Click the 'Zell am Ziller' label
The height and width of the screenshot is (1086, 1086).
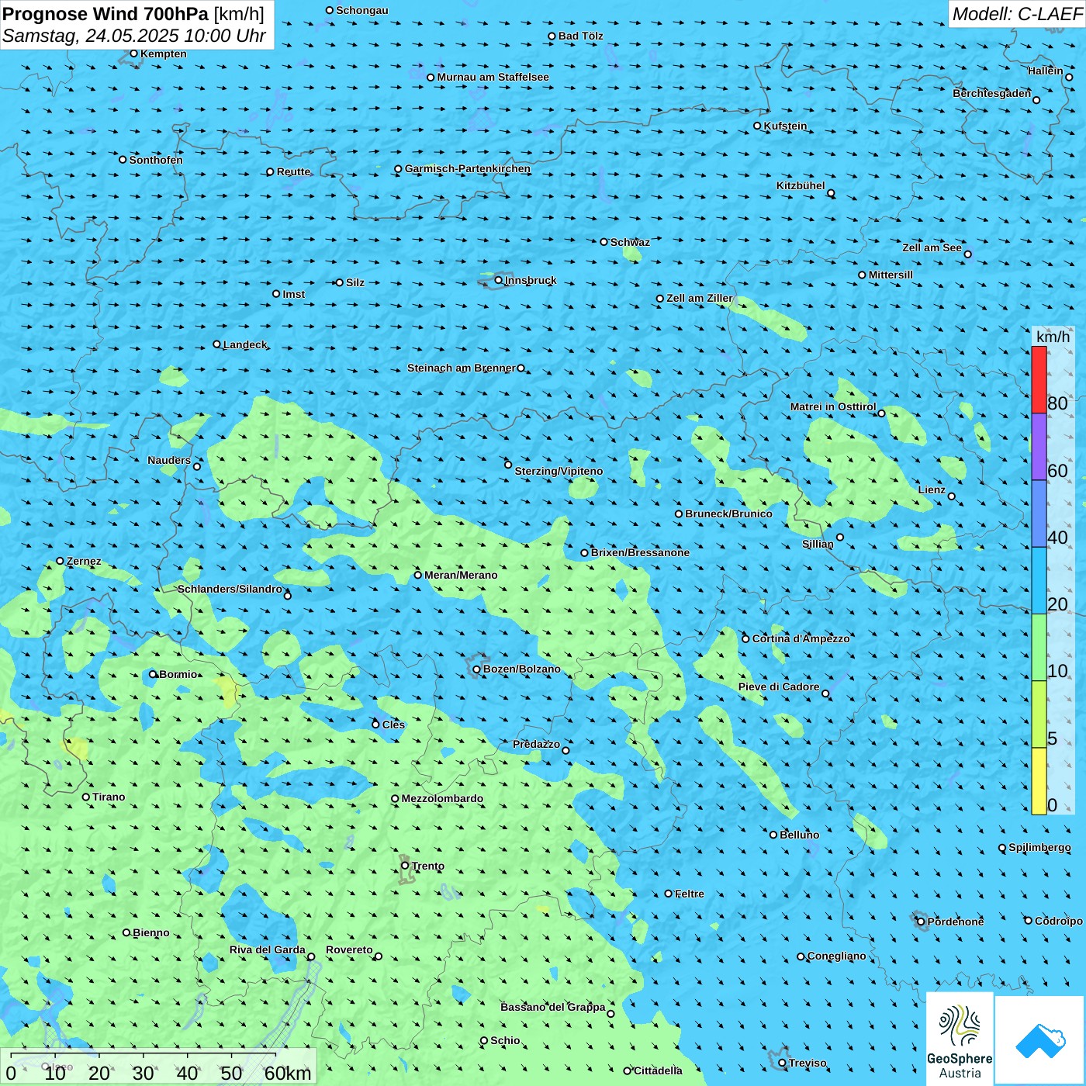700,298
